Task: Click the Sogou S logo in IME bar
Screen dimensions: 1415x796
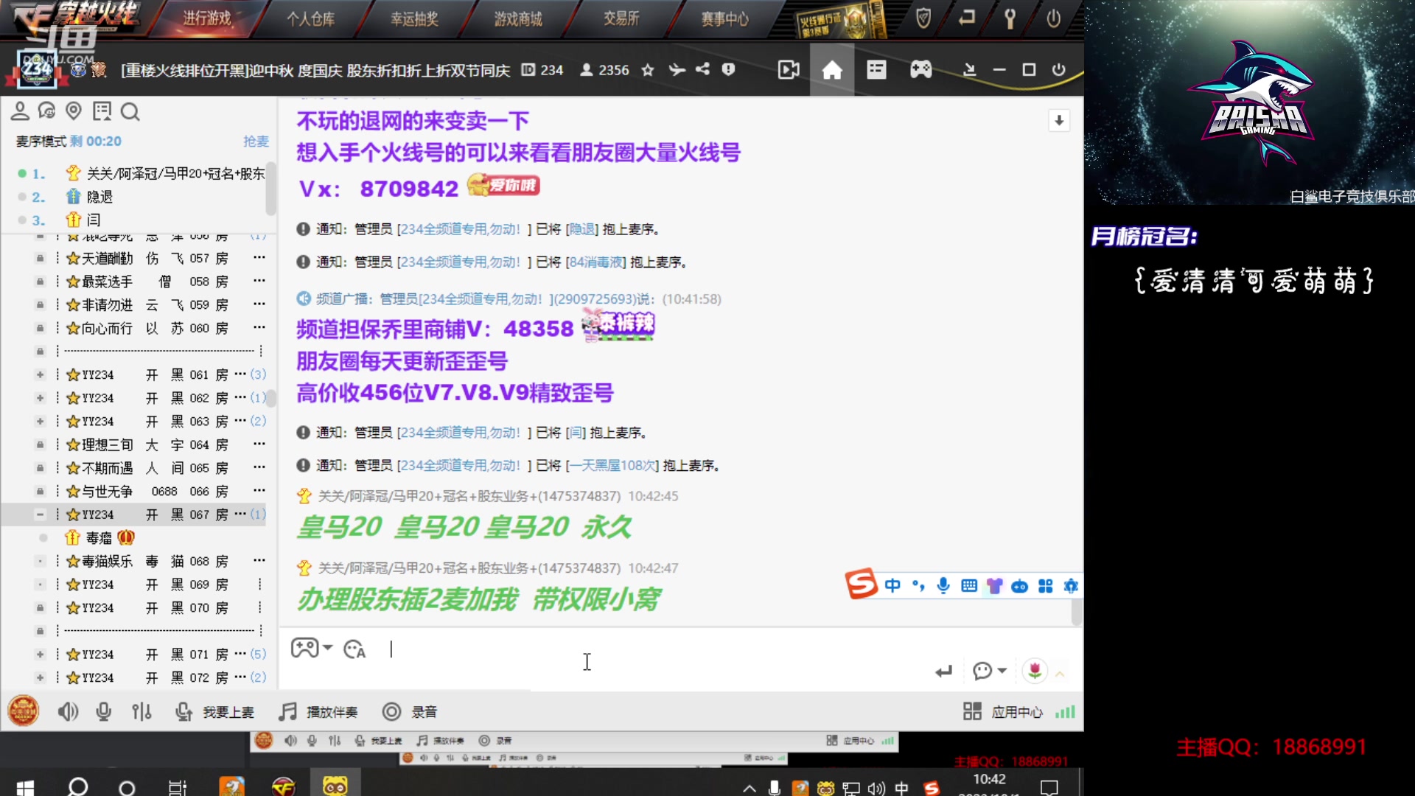Action: (861, 584)
